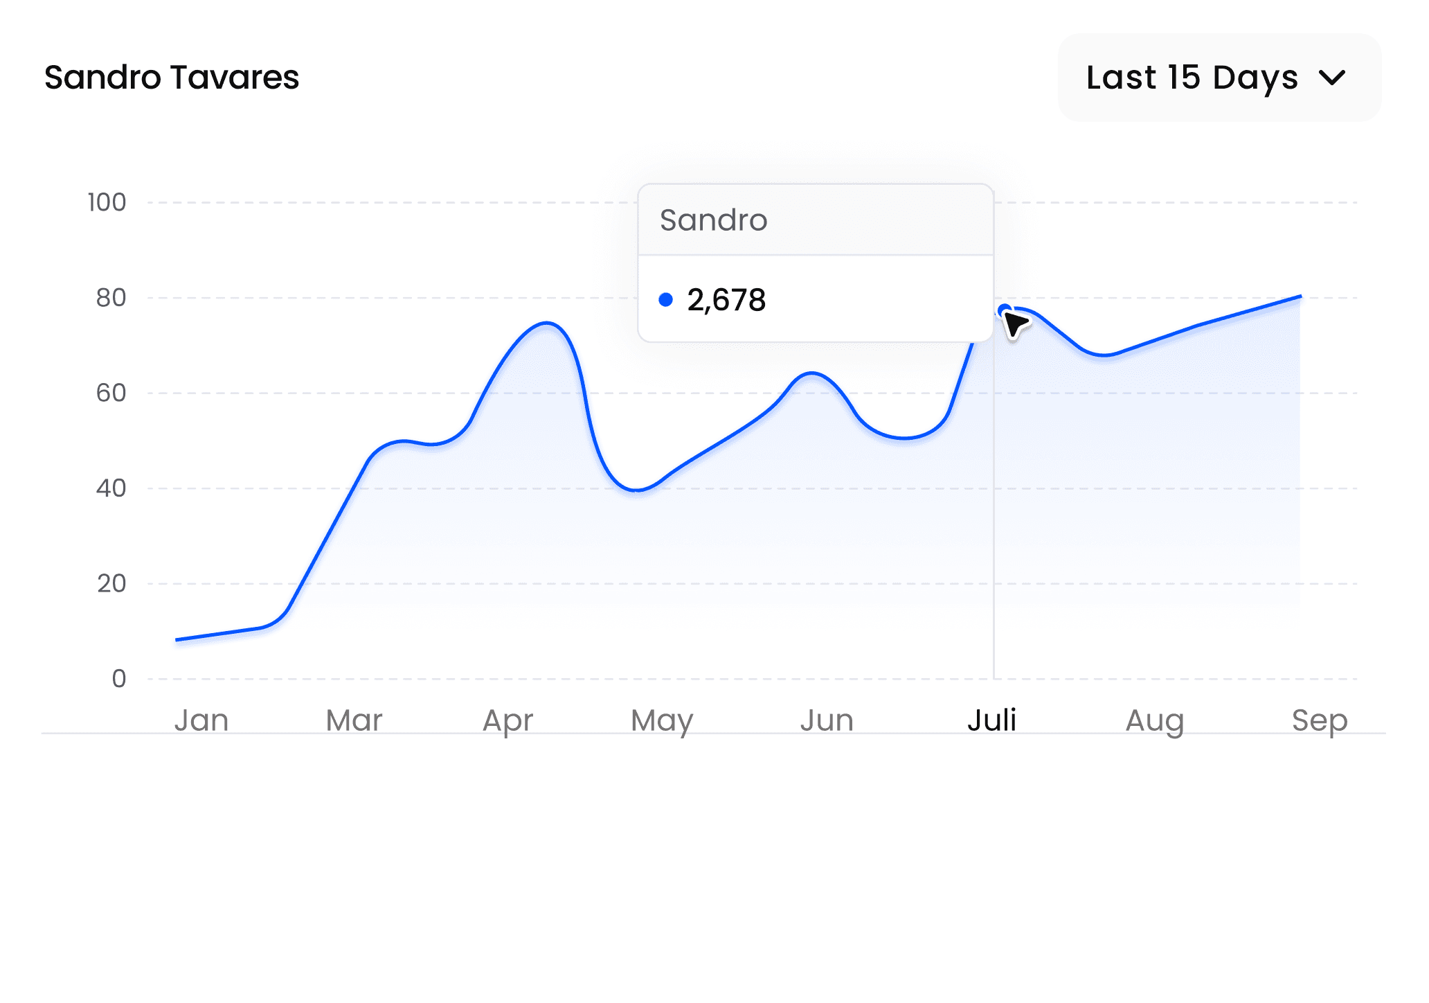The image size is (1429, 1003).
Task: Select the vertical hover guideline at Juli
Action: tap(994, 520)
